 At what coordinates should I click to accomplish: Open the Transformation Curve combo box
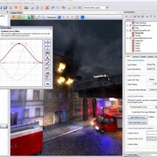coord(143,107)
